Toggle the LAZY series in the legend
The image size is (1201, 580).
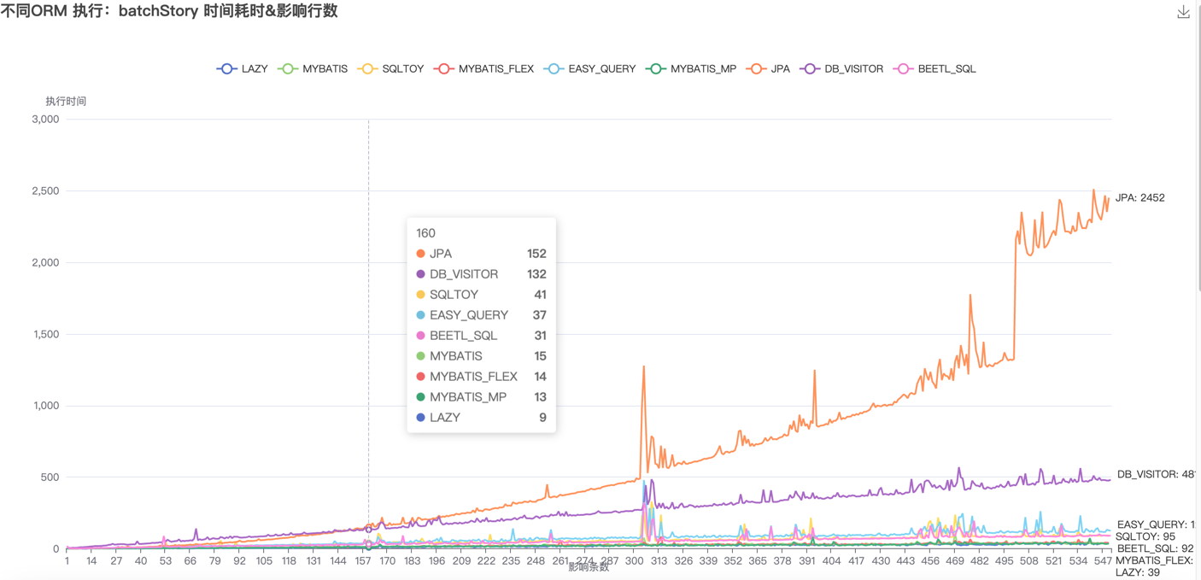coord(243,68)
